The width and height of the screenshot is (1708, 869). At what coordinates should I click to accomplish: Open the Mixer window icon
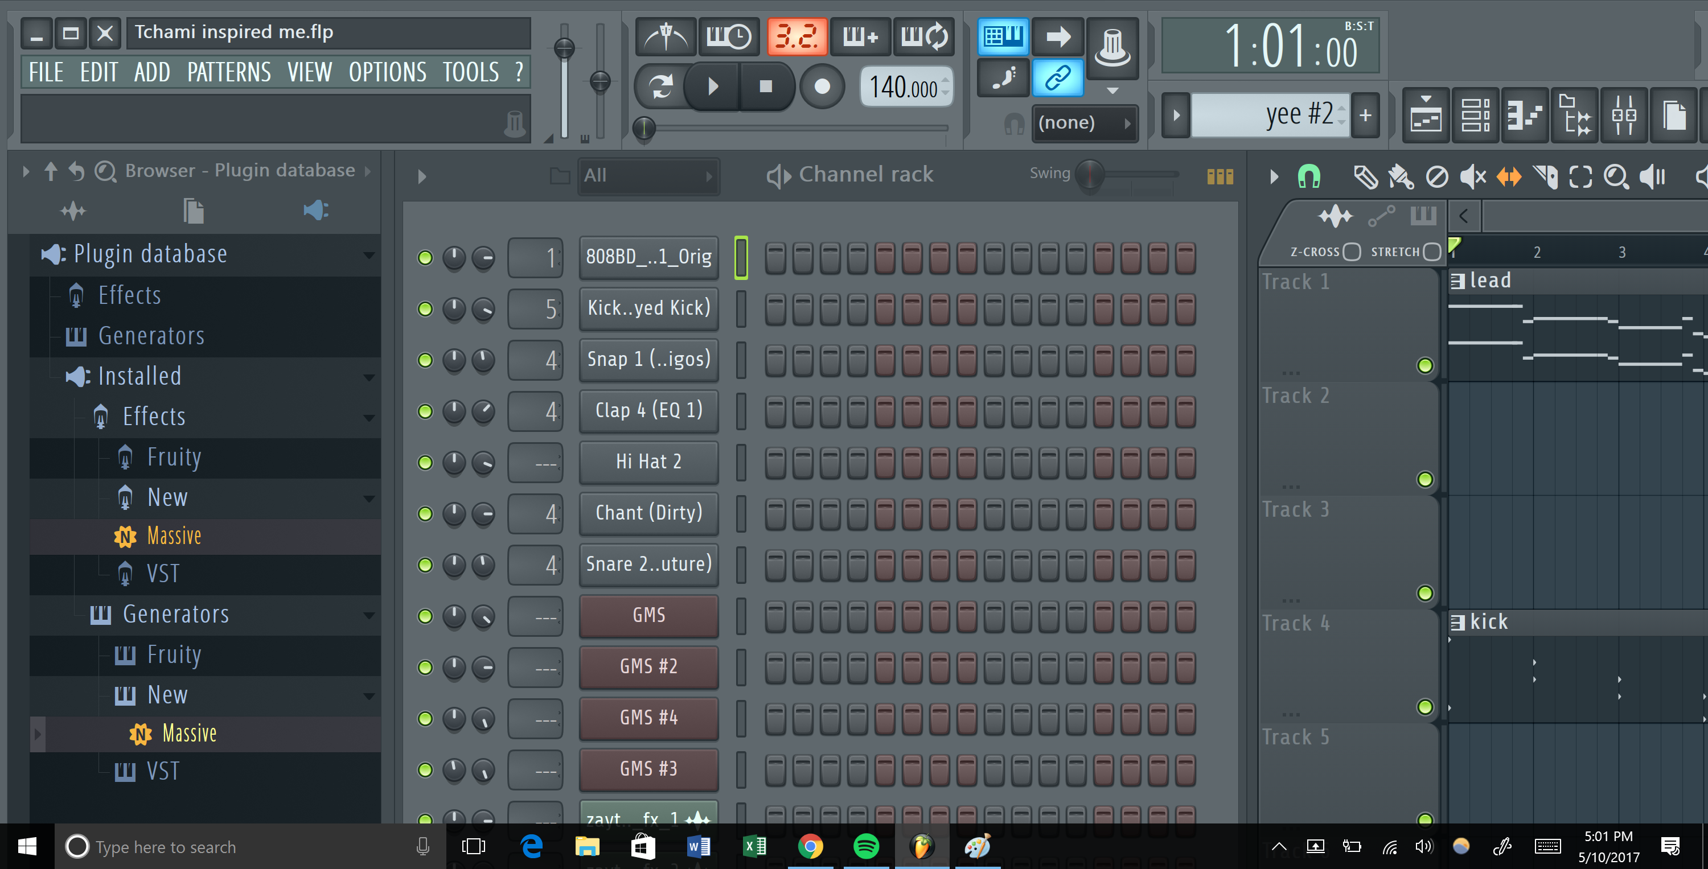coord(1624,116)
